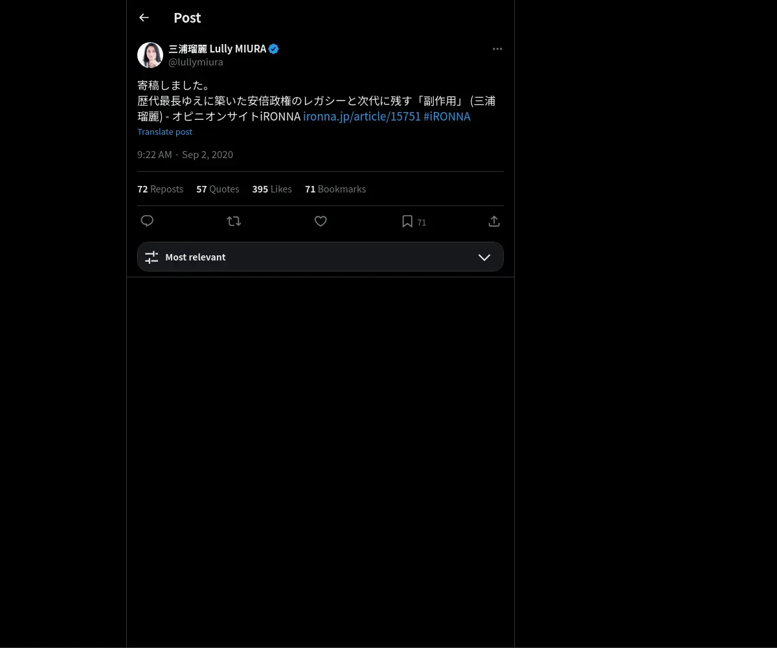Open the #iRONNA hashtag
The image size is (777, 648).
point(447,117)
